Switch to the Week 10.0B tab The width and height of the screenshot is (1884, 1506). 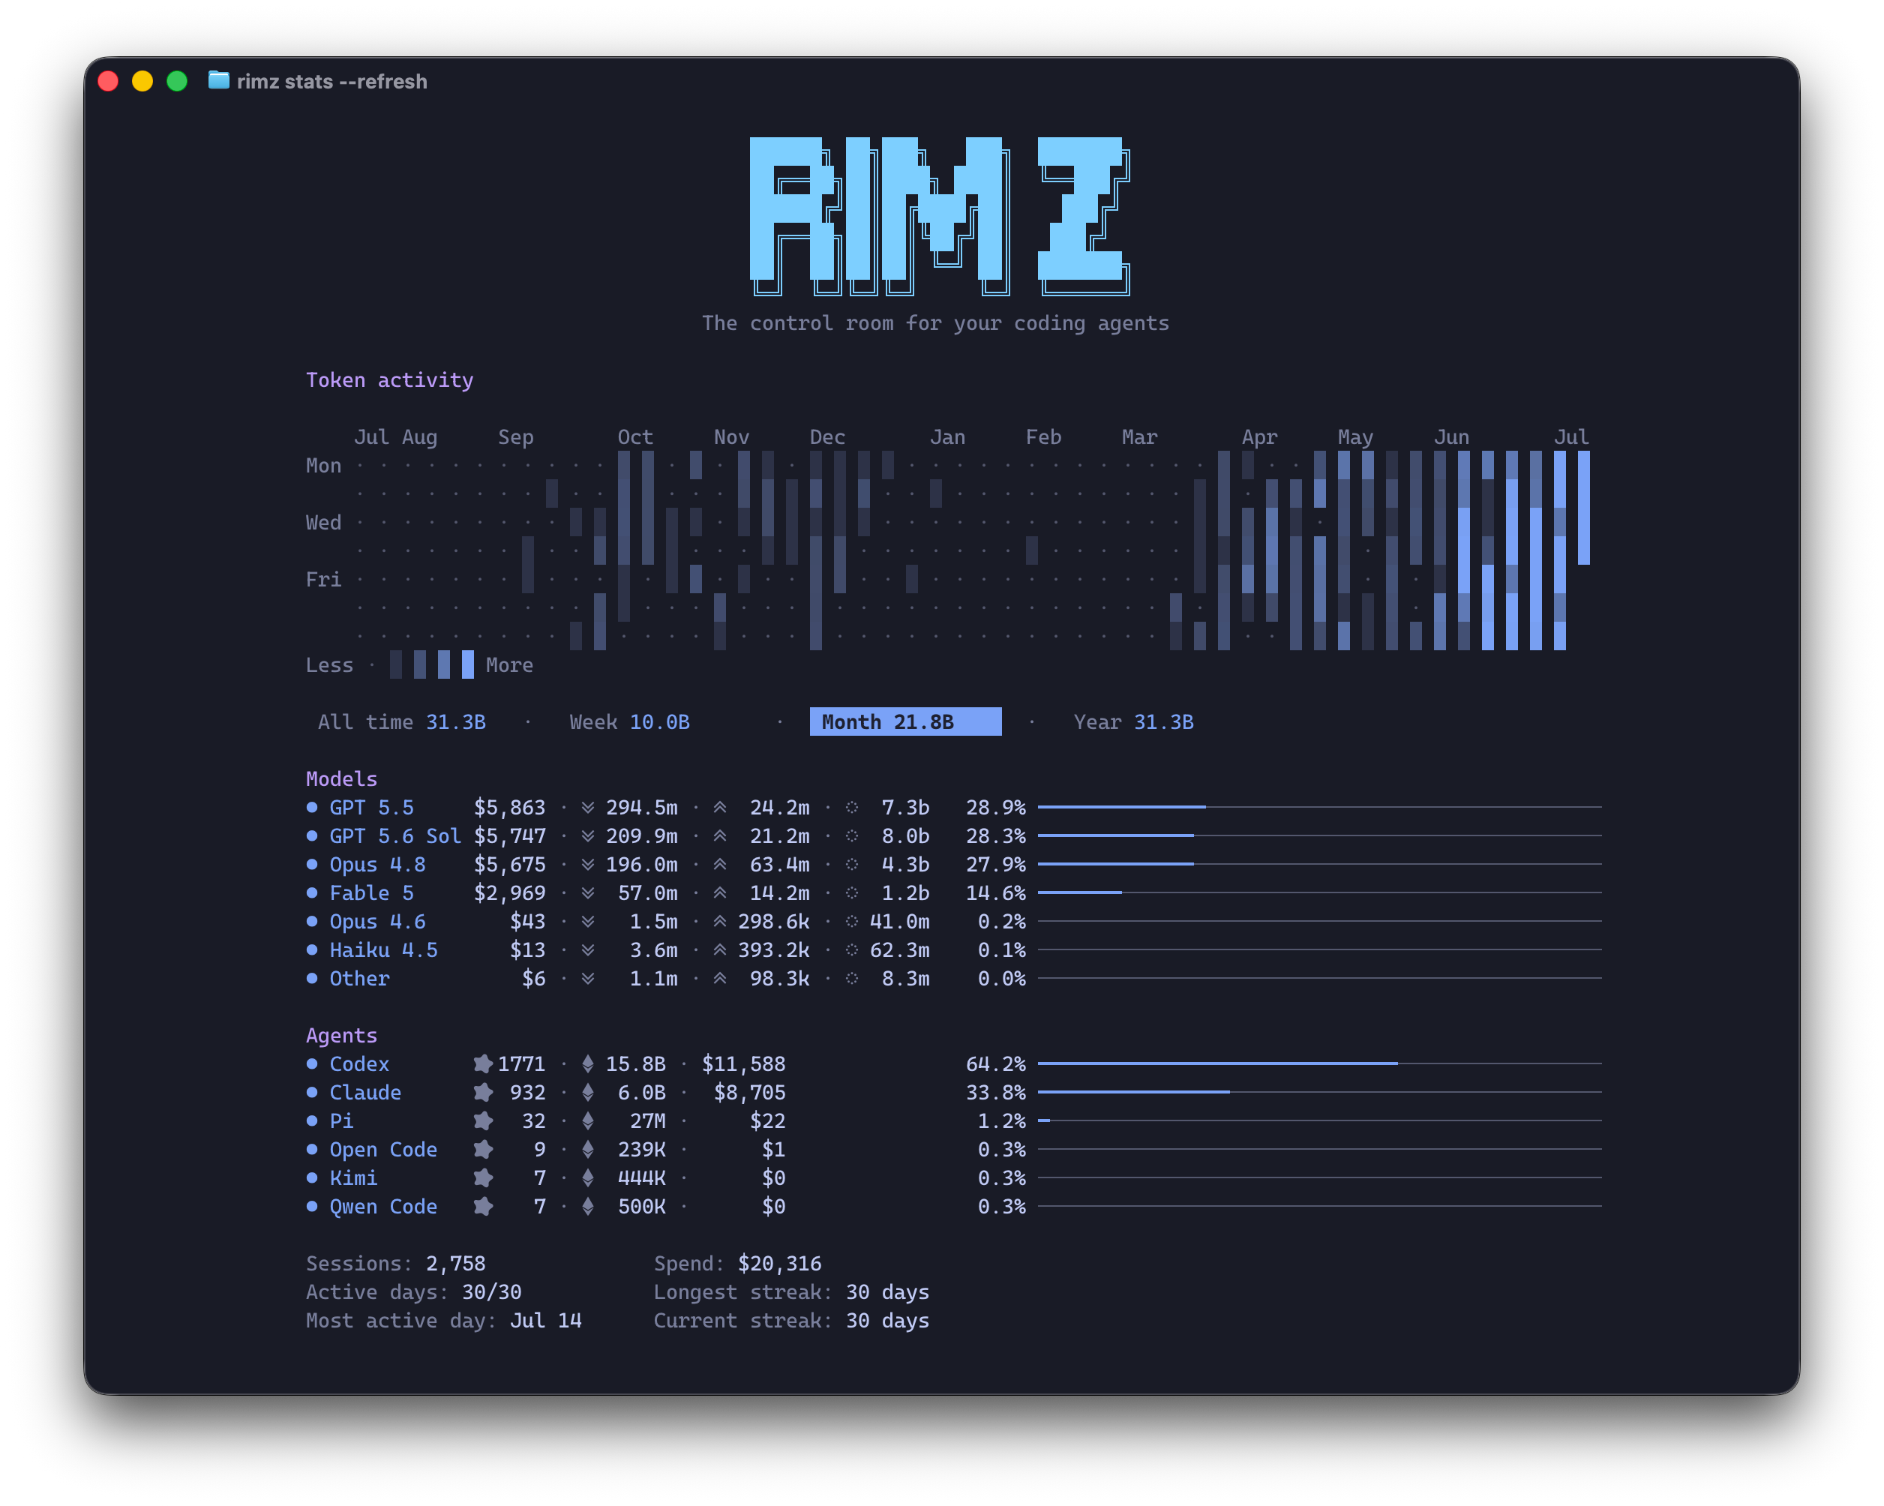coord(629,722)
